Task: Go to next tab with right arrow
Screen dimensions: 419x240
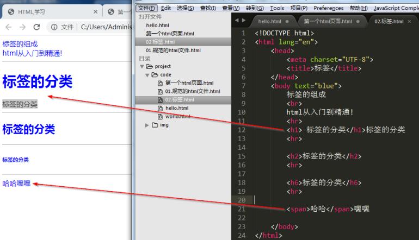Action: pos(243,20)
